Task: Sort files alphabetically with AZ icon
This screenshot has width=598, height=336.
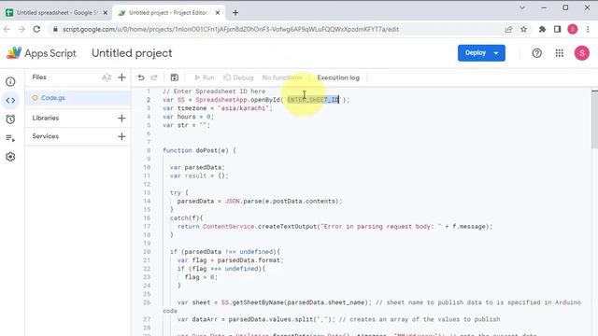Action: coord(107,77)
